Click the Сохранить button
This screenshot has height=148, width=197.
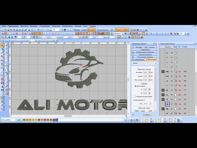[x=147, y=115]
